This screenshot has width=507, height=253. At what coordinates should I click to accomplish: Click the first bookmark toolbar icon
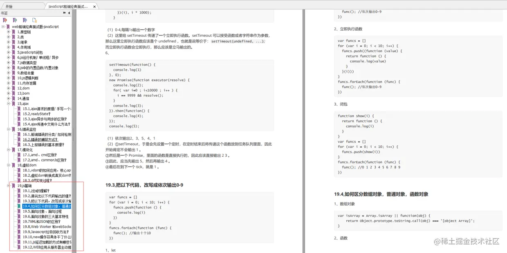[x=5, y=20]
